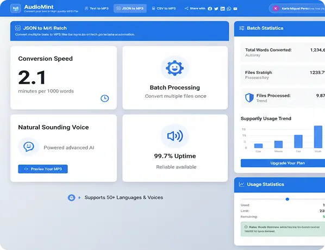325x250 pixels.
Task: Click the AudioMint logo icon
Action: (16, 9)
